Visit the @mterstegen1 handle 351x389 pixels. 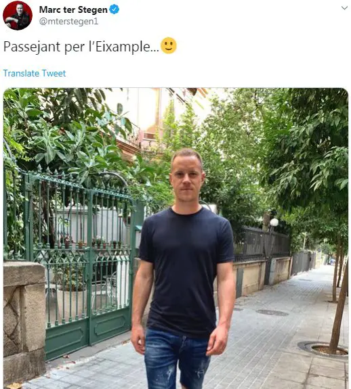pyautogui.click(x=69, y=22)
